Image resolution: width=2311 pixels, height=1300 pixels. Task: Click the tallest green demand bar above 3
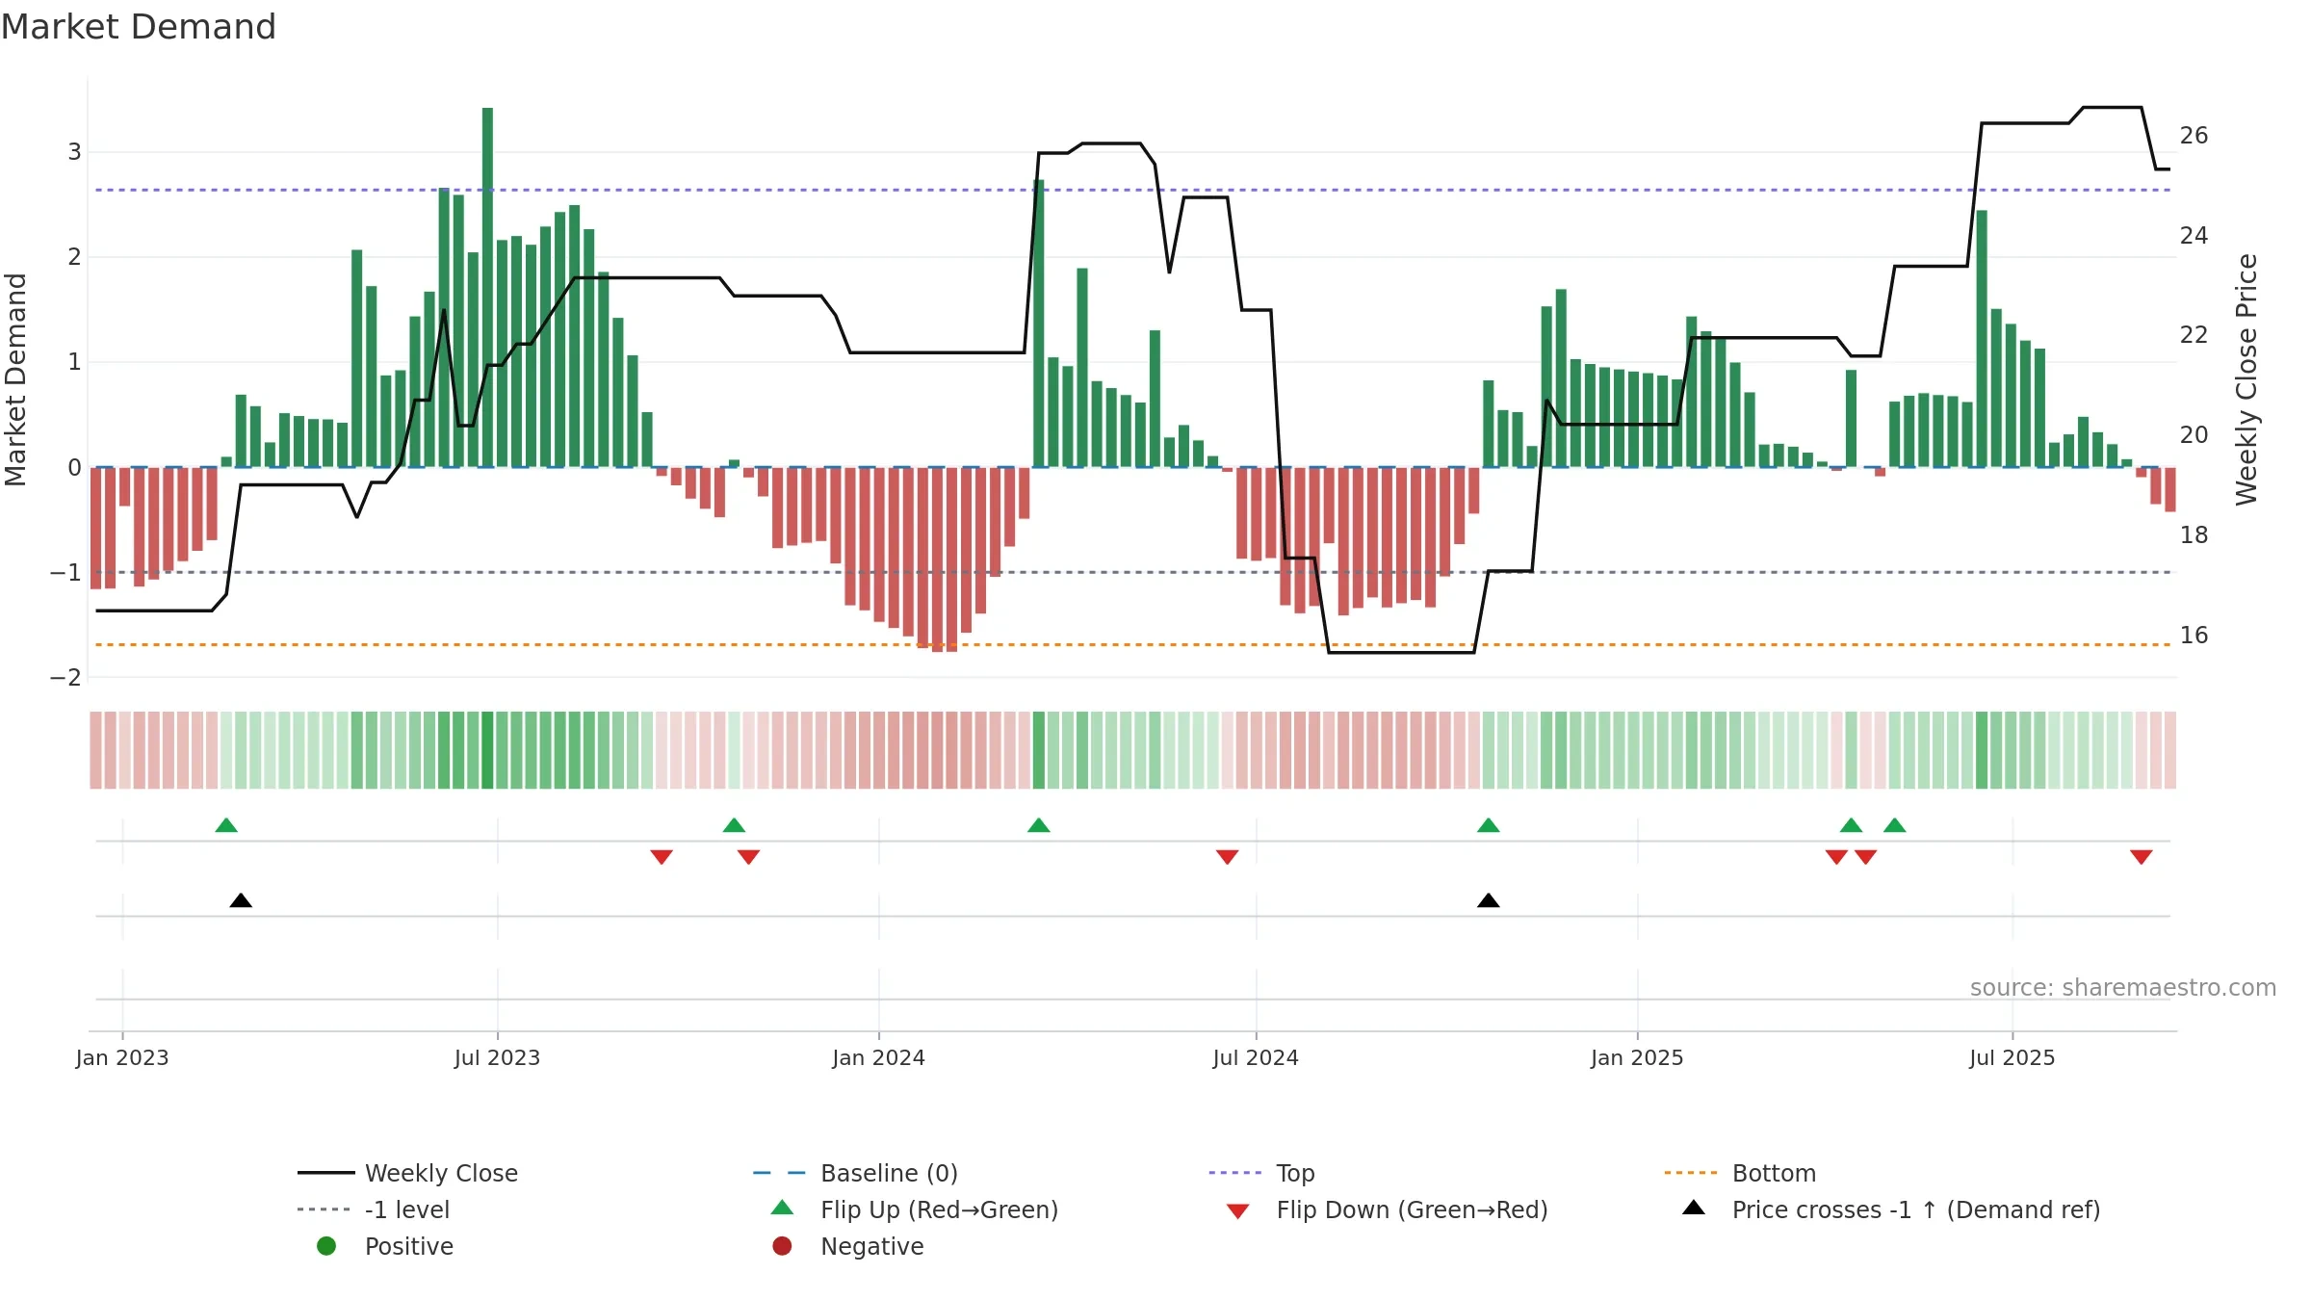point(487,287)
